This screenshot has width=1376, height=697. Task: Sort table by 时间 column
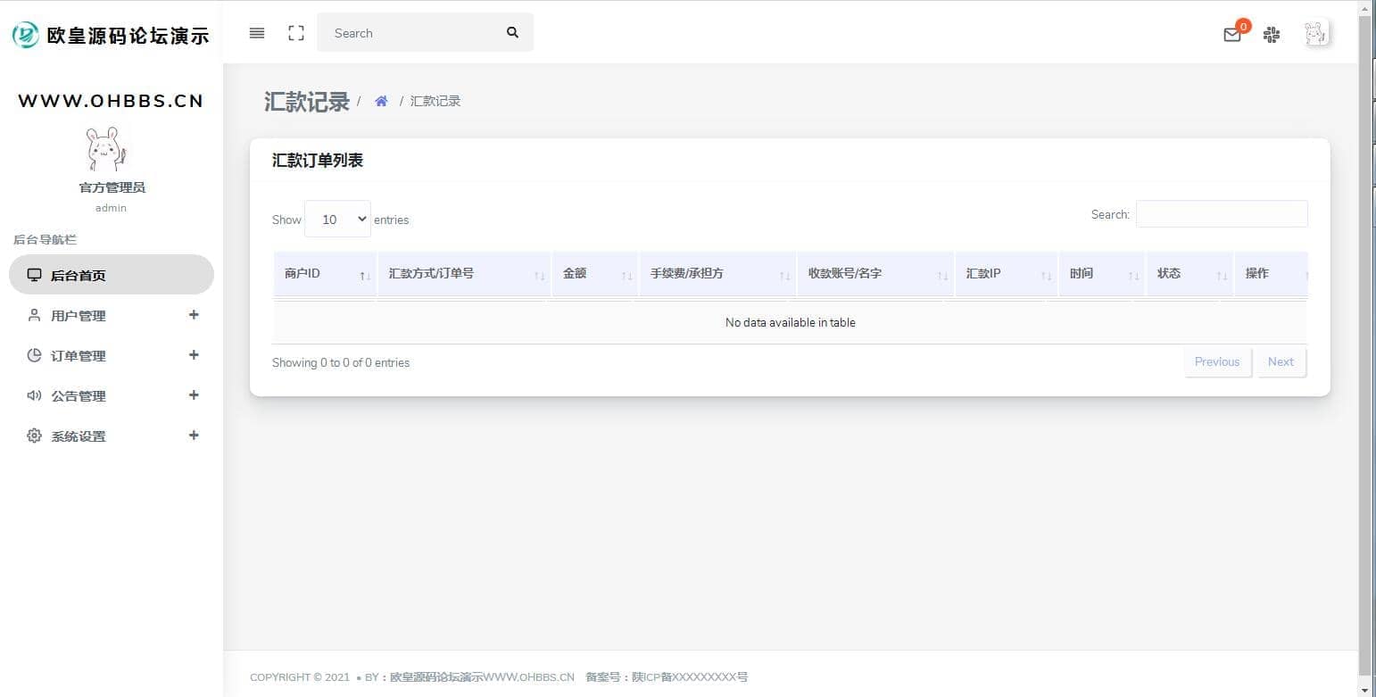1101,274
